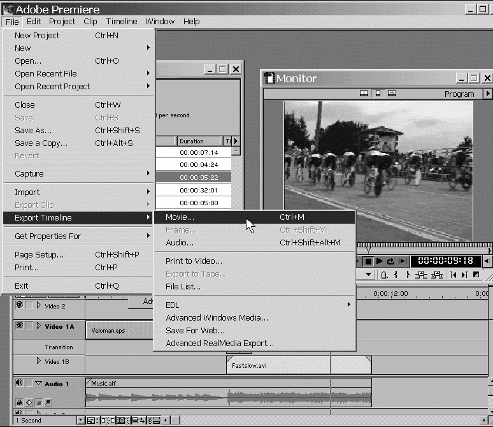The image size is (493, 427).
Task: Toggle the Video 1A track eye icon
Action: tap(19, 326)
